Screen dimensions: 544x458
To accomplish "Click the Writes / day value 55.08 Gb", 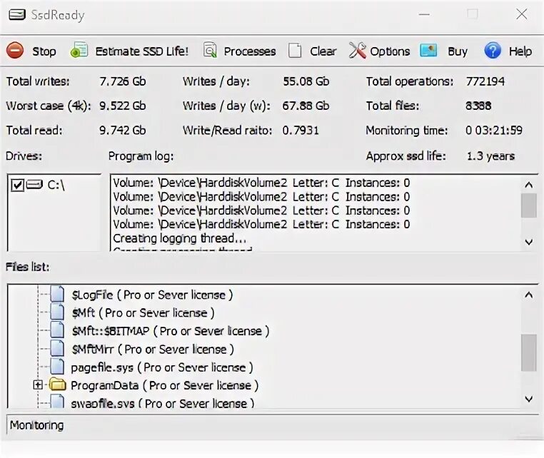I will (x=306, y=81).
